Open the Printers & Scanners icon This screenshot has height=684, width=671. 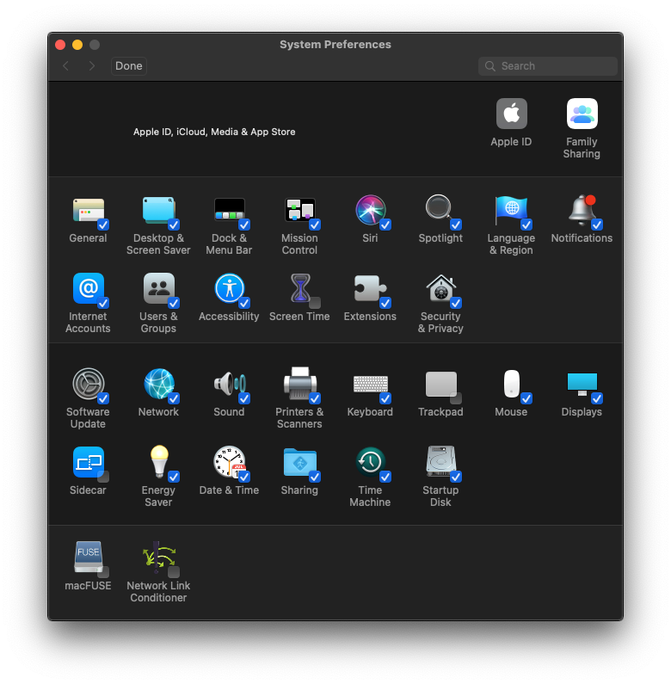(x=299, y=383)
